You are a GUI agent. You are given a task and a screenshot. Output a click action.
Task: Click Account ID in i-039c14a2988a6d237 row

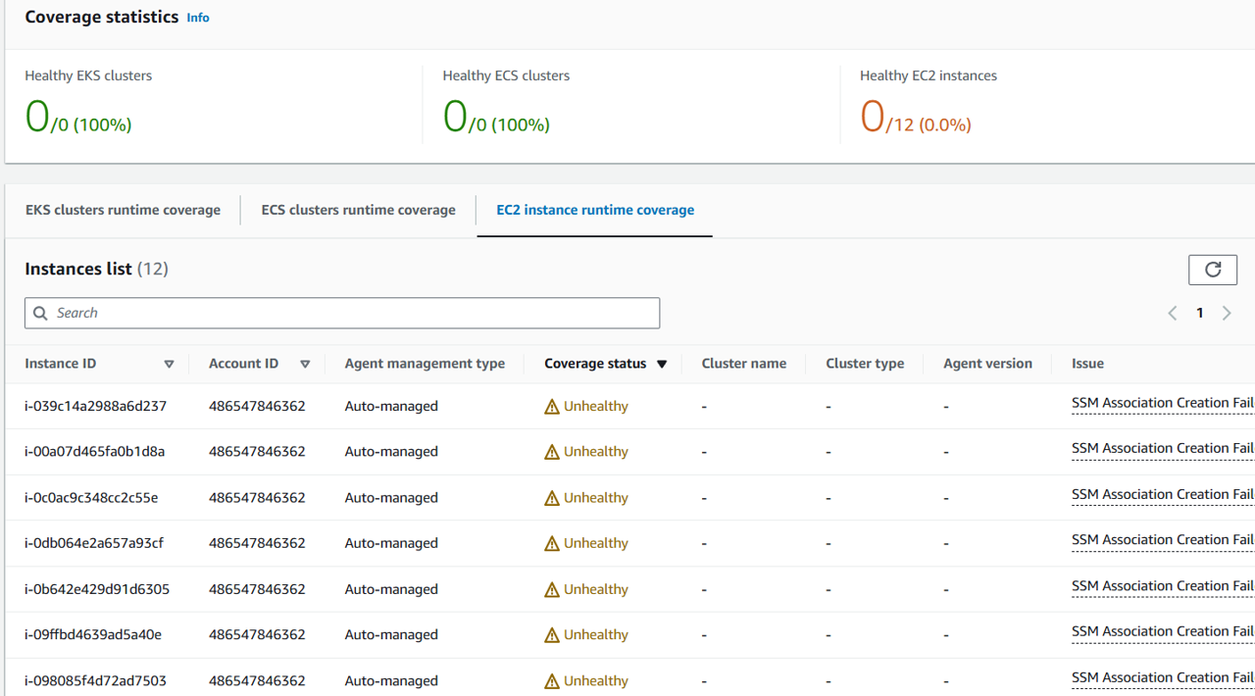point(257,406)
